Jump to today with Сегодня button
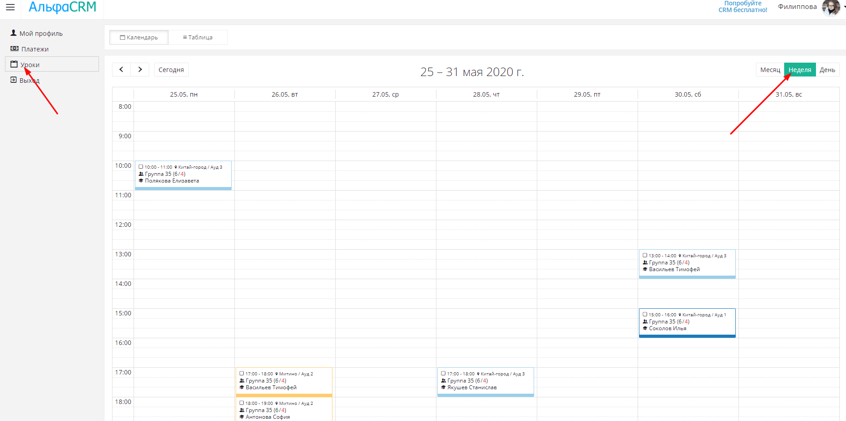The image size is (846, 421). (x=171, y=70)
